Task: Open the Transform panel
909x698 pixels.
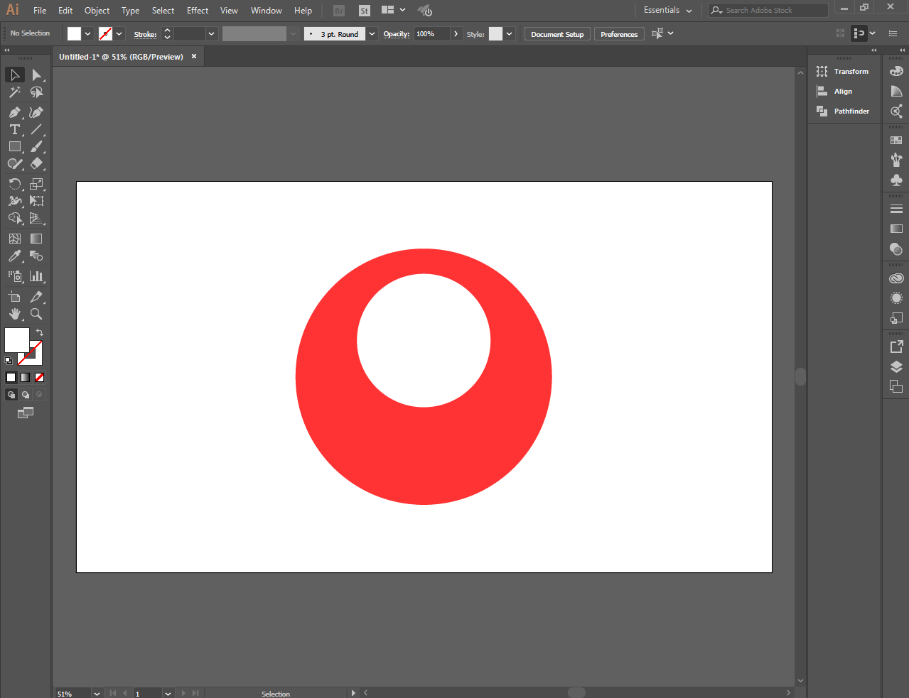Action: click(x=844, y=72)
